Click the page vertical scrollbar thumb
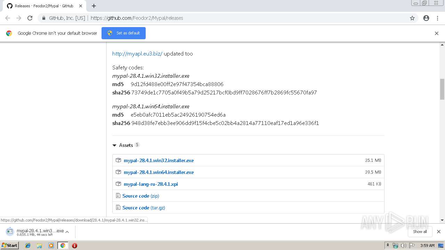 click(x=442, y=89)
